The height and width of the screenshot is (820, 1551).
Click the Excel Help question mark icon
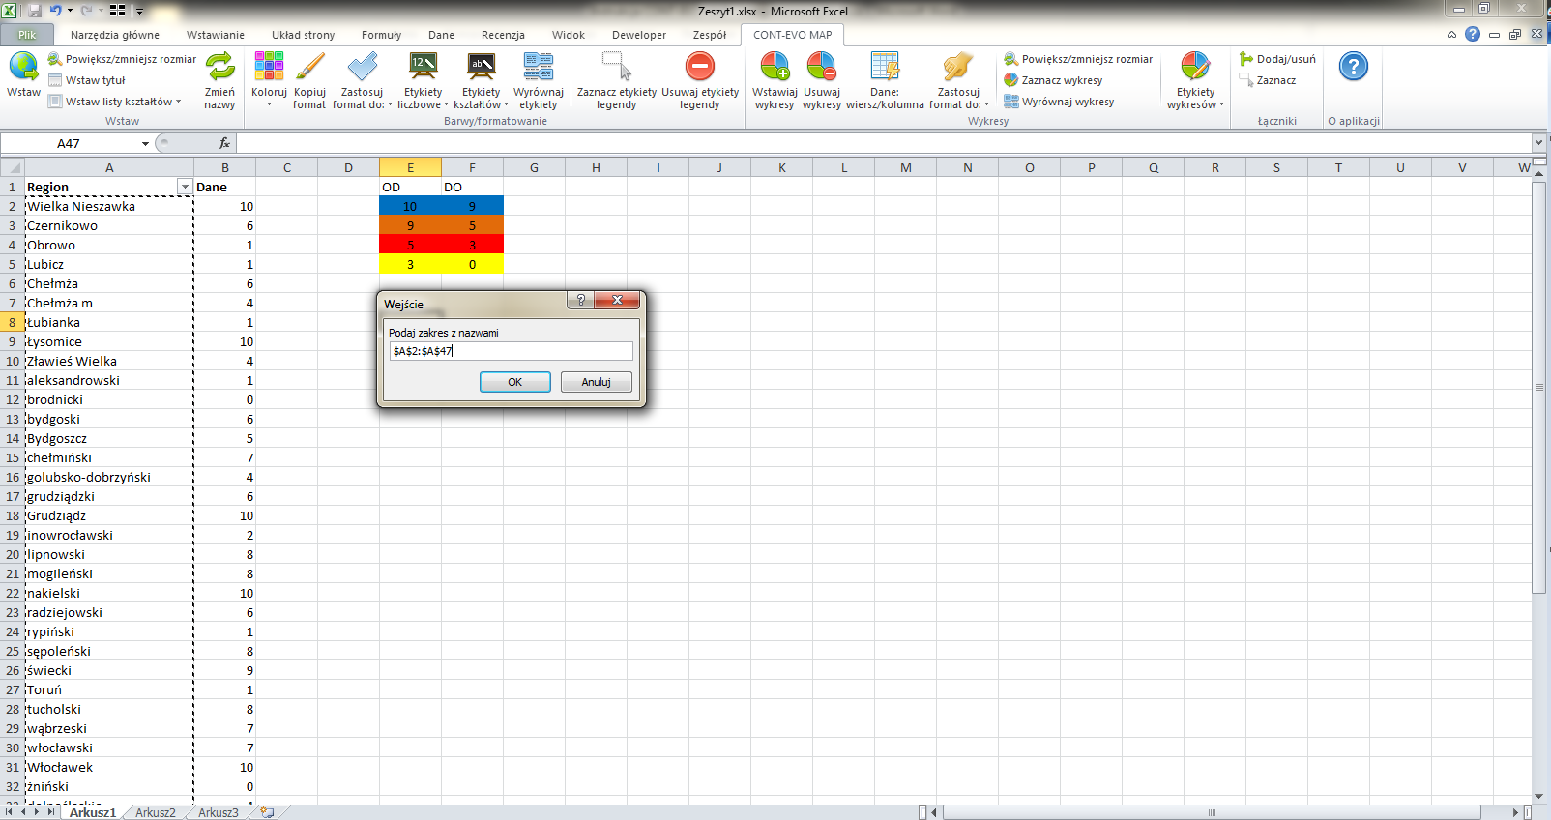1473,34
